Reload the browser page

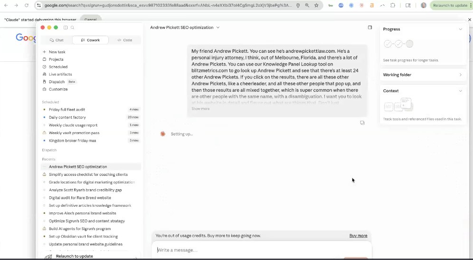coord(27,5)
